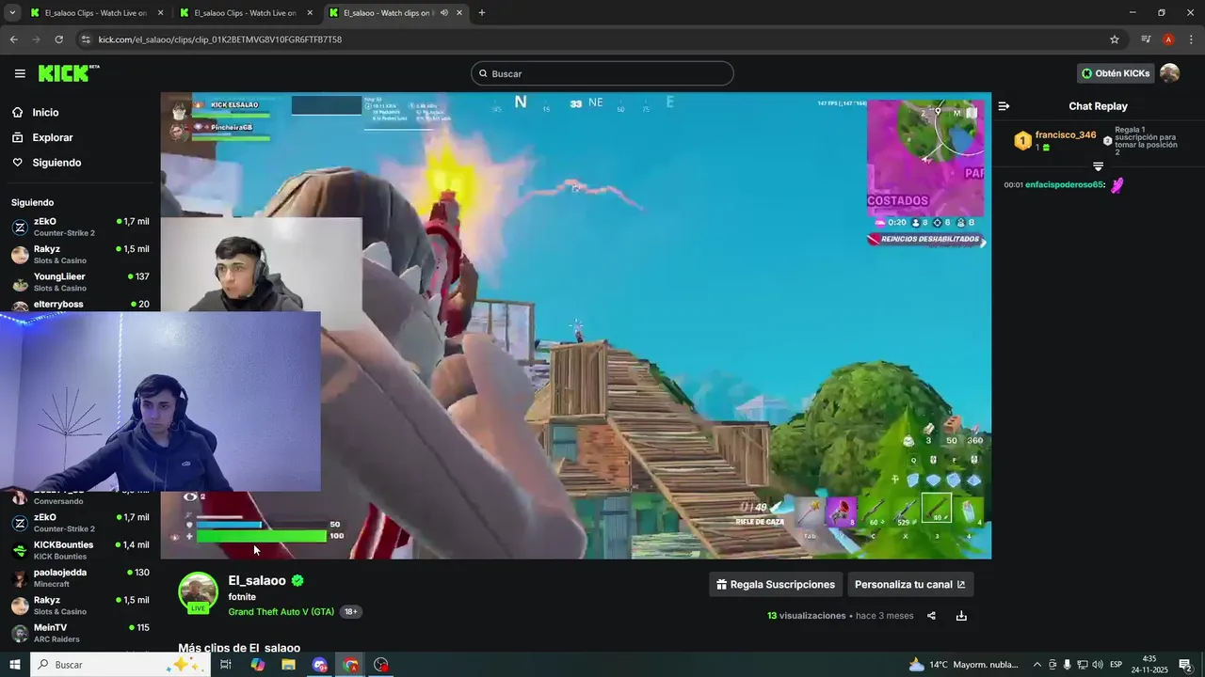The image size is (1205, 677).
Task: Click Regala Suscripciones button
Action: tap(776, 584)
